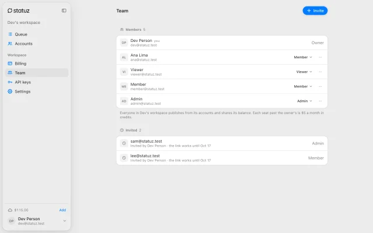Image resolution: width=373 pixels, height=233 pixels.
Task: Click the Team page heading
Action: 122,10
